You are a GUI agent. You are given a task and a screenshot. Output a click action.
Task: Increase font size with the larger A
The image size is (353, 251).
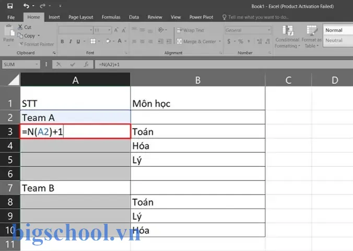pos(116,30)
